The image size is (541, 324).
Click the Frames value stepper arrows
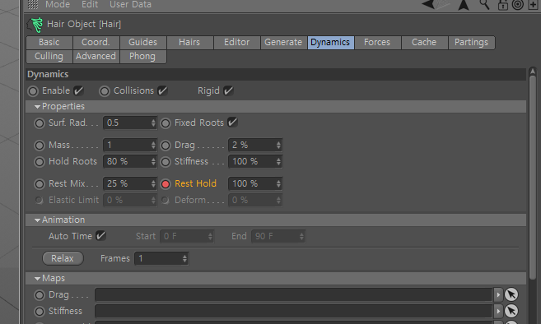[x=184, y=258]
